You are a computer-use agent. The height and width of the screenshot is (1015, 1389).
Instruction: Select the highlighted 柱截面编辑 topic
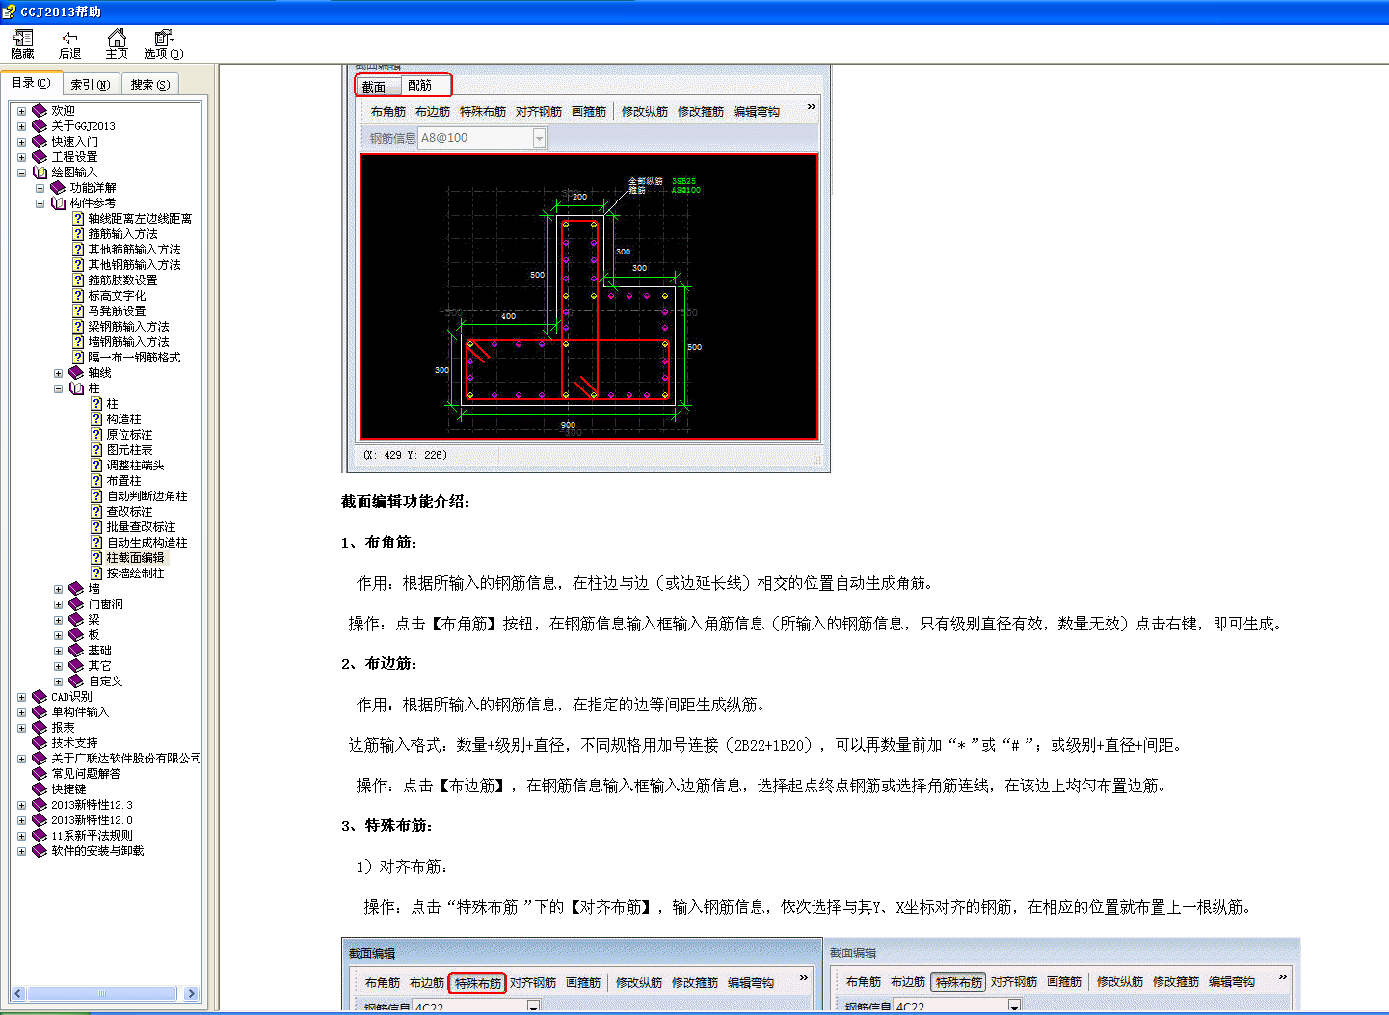135,558
